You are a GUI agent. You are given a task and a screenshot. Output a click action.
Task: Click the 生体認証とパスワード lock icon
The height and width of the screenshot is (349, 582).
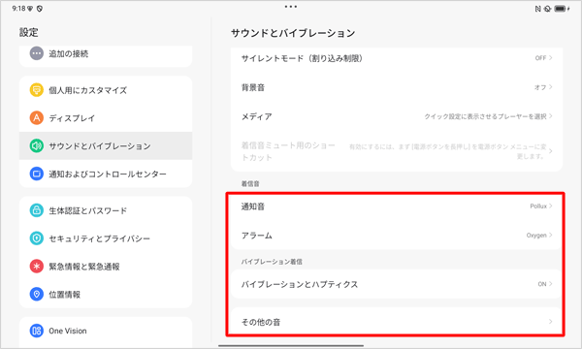click(x=37, y=210)
